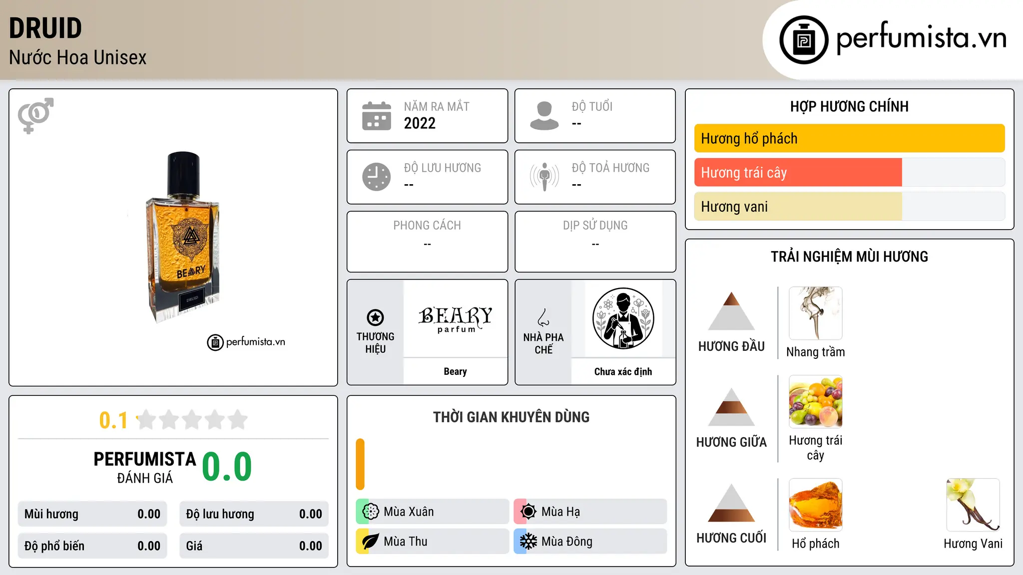
Task: Click the 0.1 star rating value
Action: tap(113, 420)
